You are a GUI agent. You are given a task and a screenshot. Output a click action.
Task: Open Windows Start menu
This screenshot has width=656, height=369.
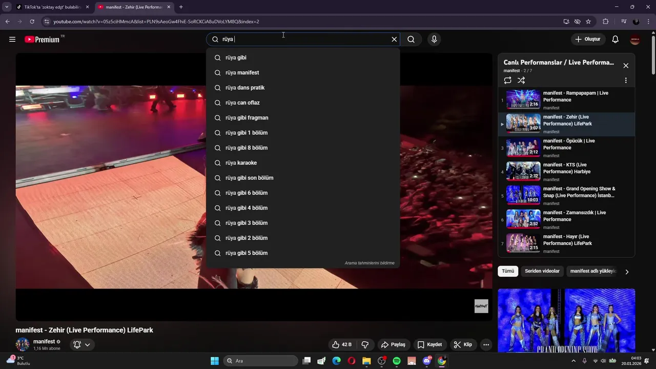[x=215, y=361]
